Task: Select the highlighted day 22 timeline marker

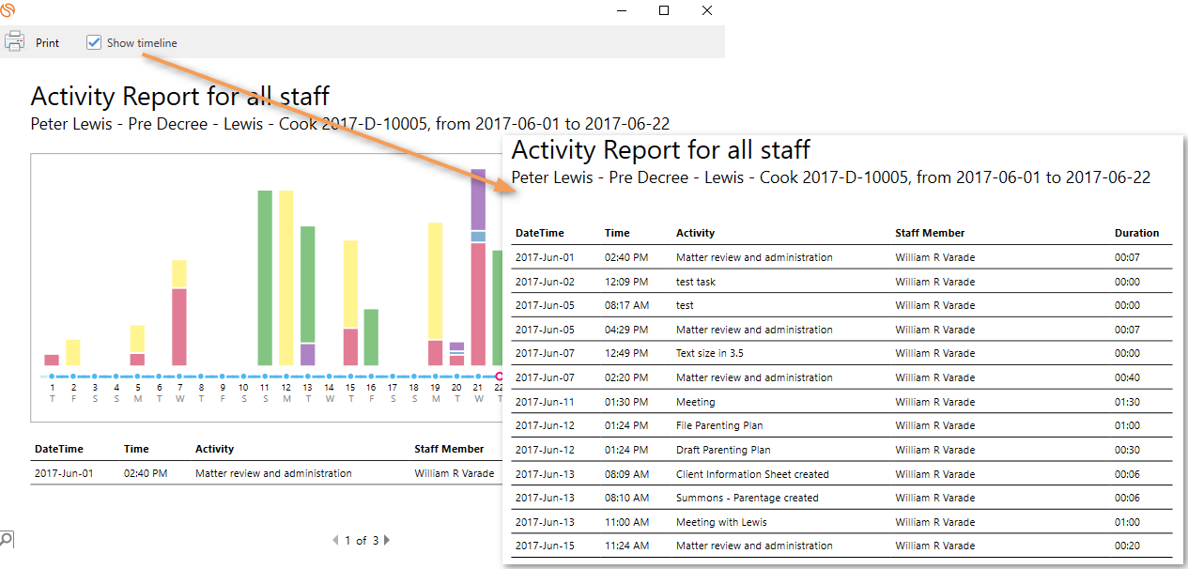Action: (499, 377)
